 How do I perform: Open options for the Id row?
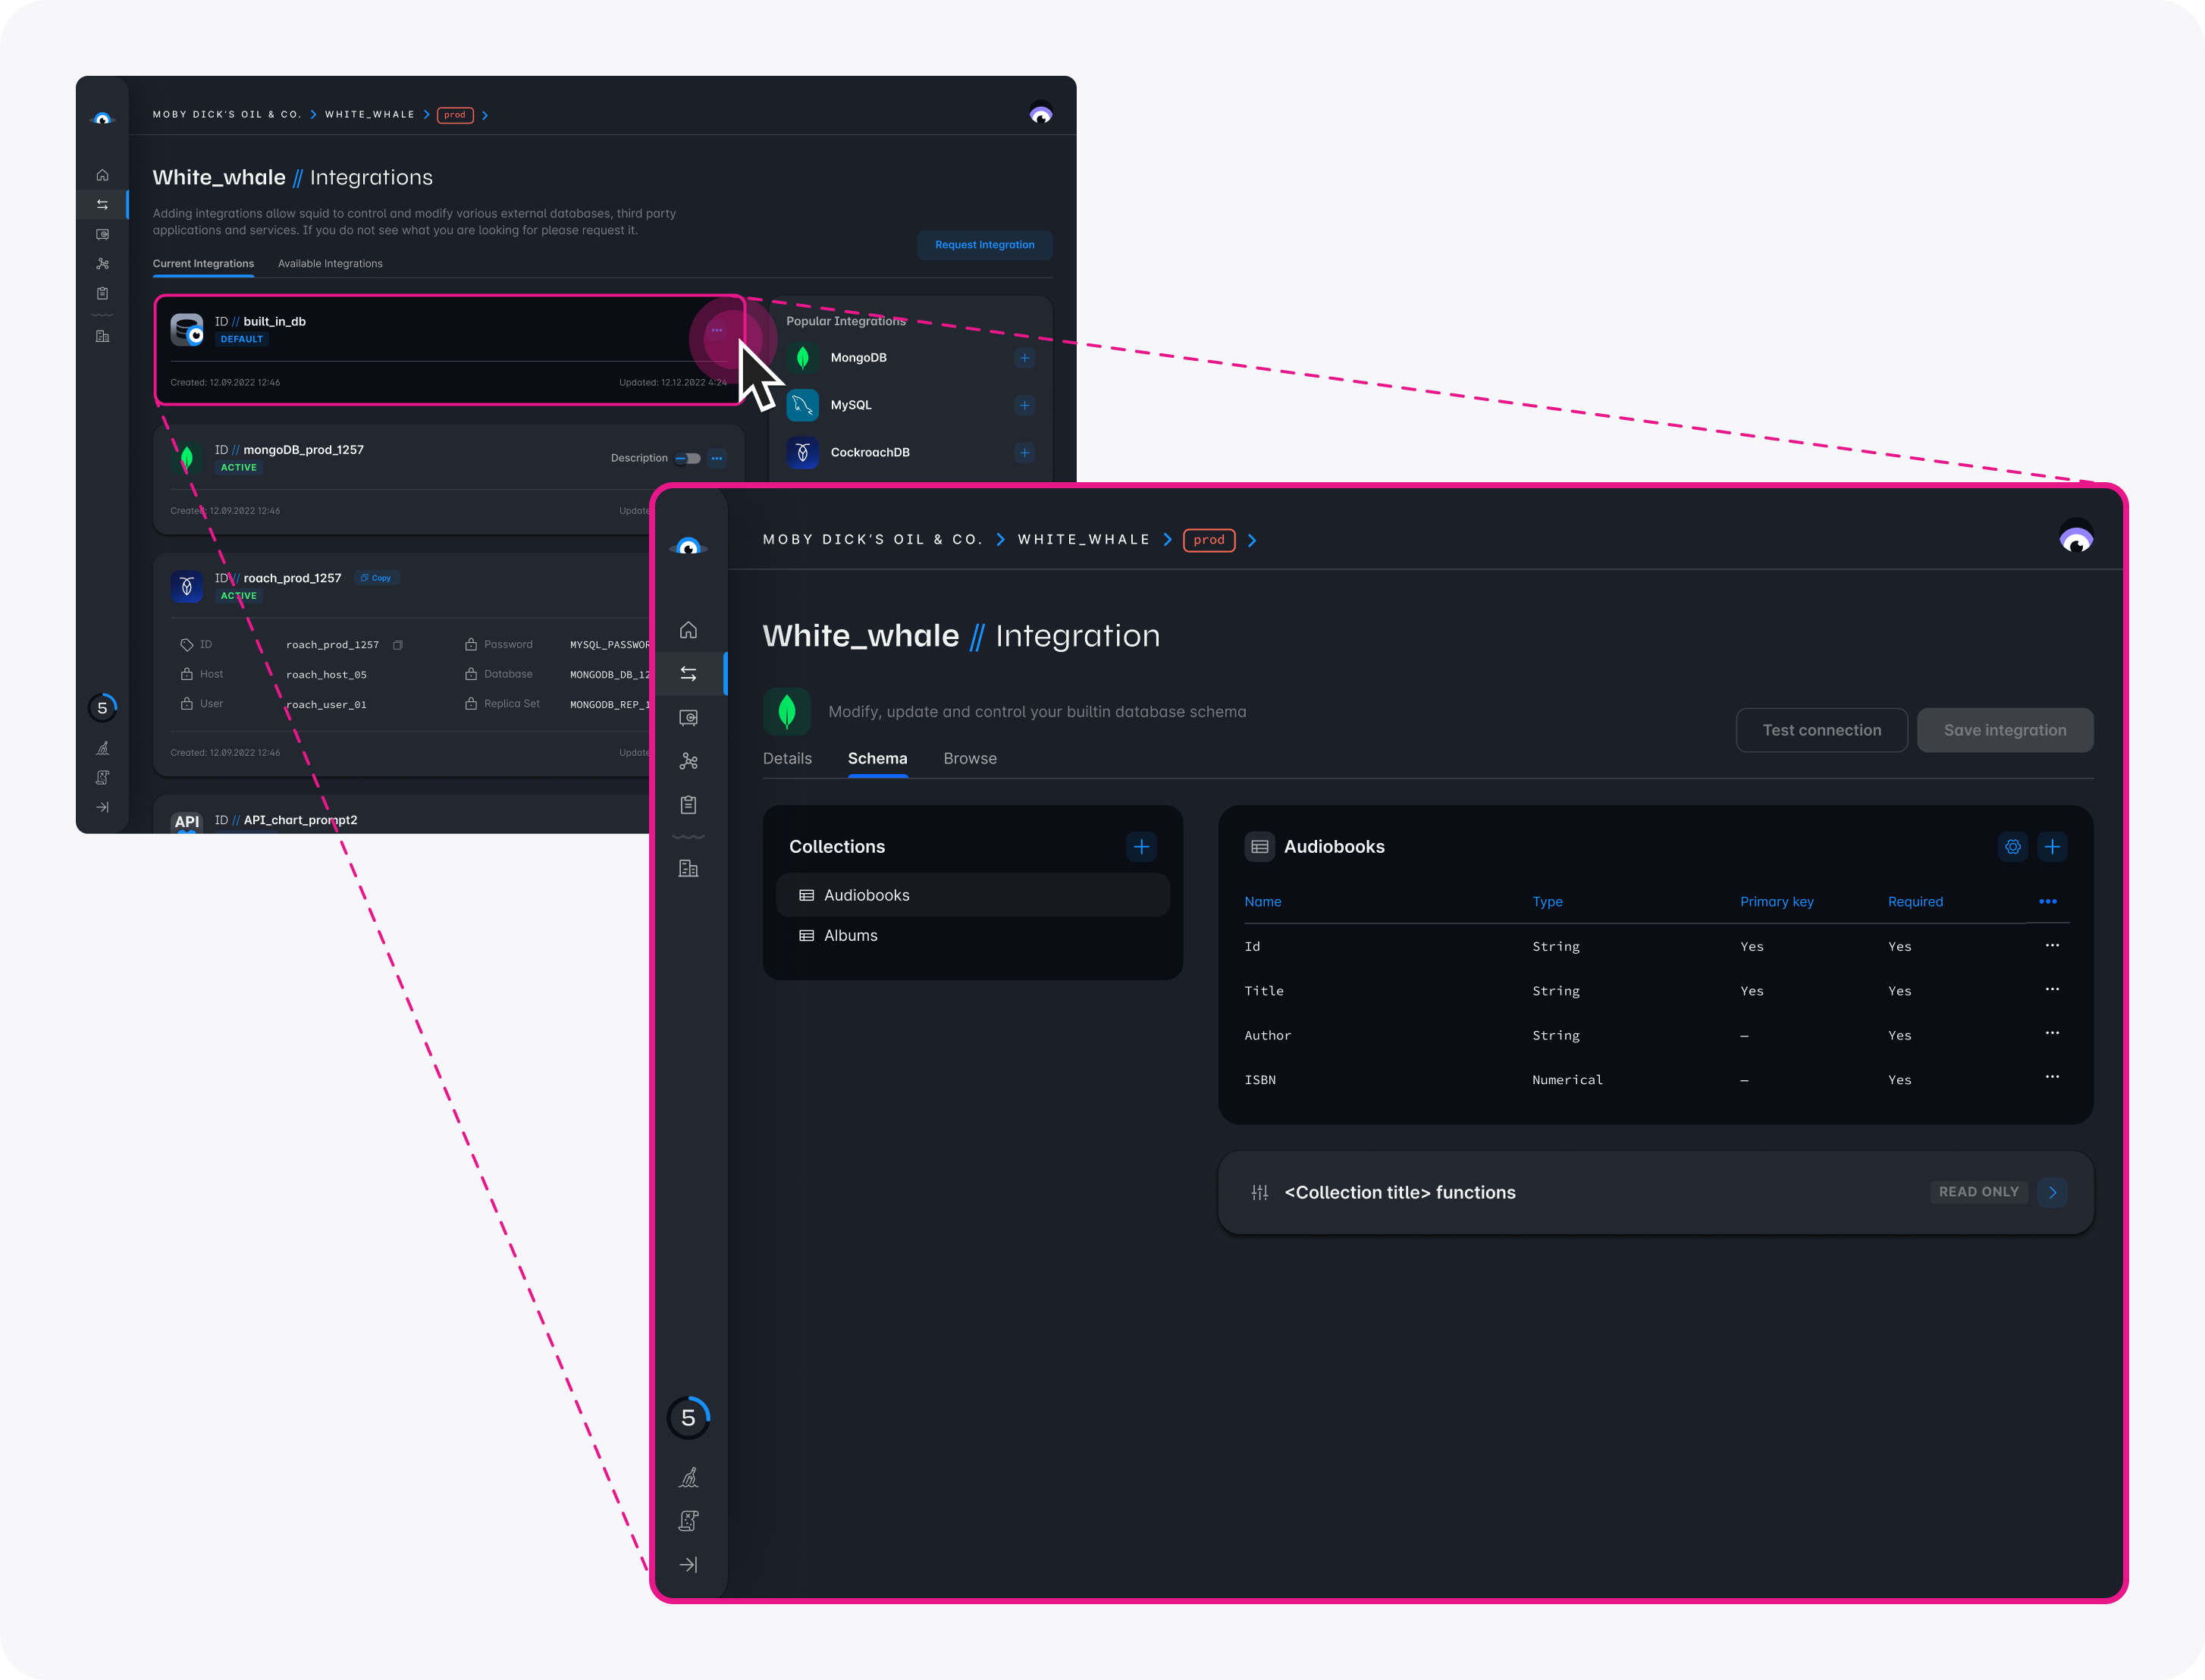(2052, 945)
